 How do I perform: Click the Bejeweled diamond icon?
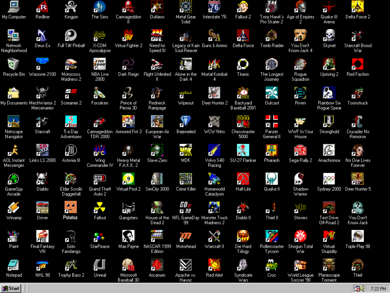[x=186, y=121]
